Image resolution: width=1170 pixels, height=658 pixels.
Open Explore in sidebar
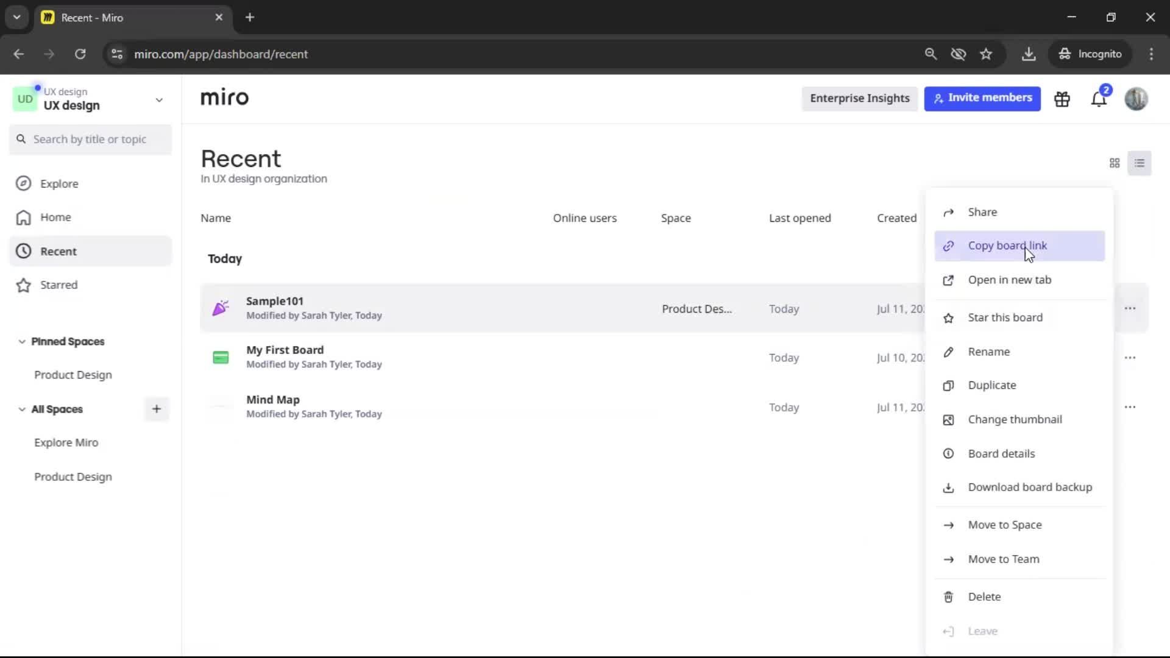[91, 183]
